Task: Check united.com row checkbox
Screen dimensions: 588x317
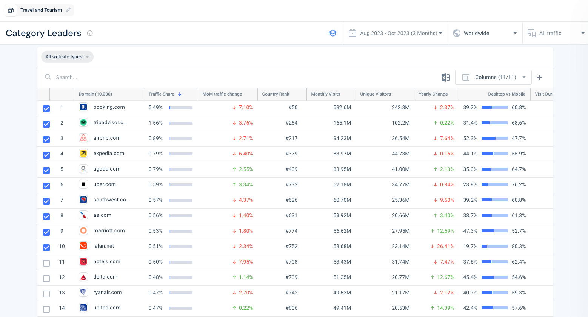Action: (46, 309)
